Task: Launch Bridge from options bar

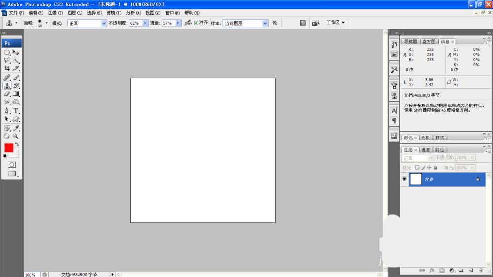Action: [x=316, y=23]
